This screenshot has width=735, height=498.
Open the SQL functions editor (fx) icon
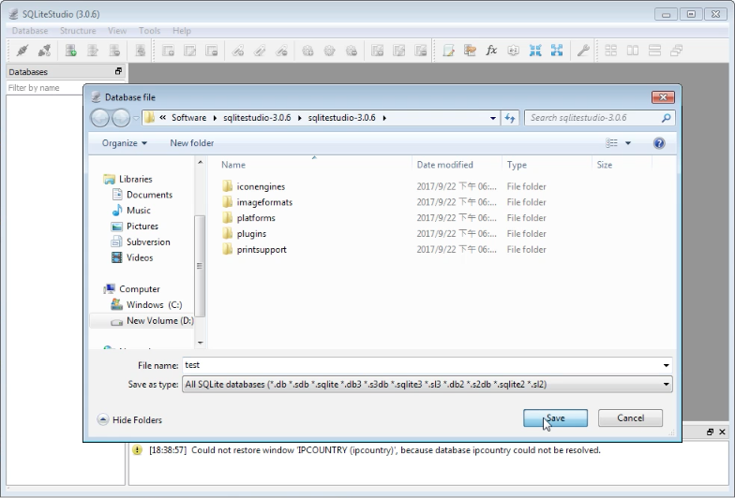point(491,51)
